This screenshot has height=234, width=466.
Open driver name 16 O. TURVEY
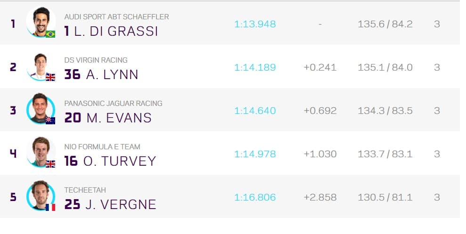(110, 161)
